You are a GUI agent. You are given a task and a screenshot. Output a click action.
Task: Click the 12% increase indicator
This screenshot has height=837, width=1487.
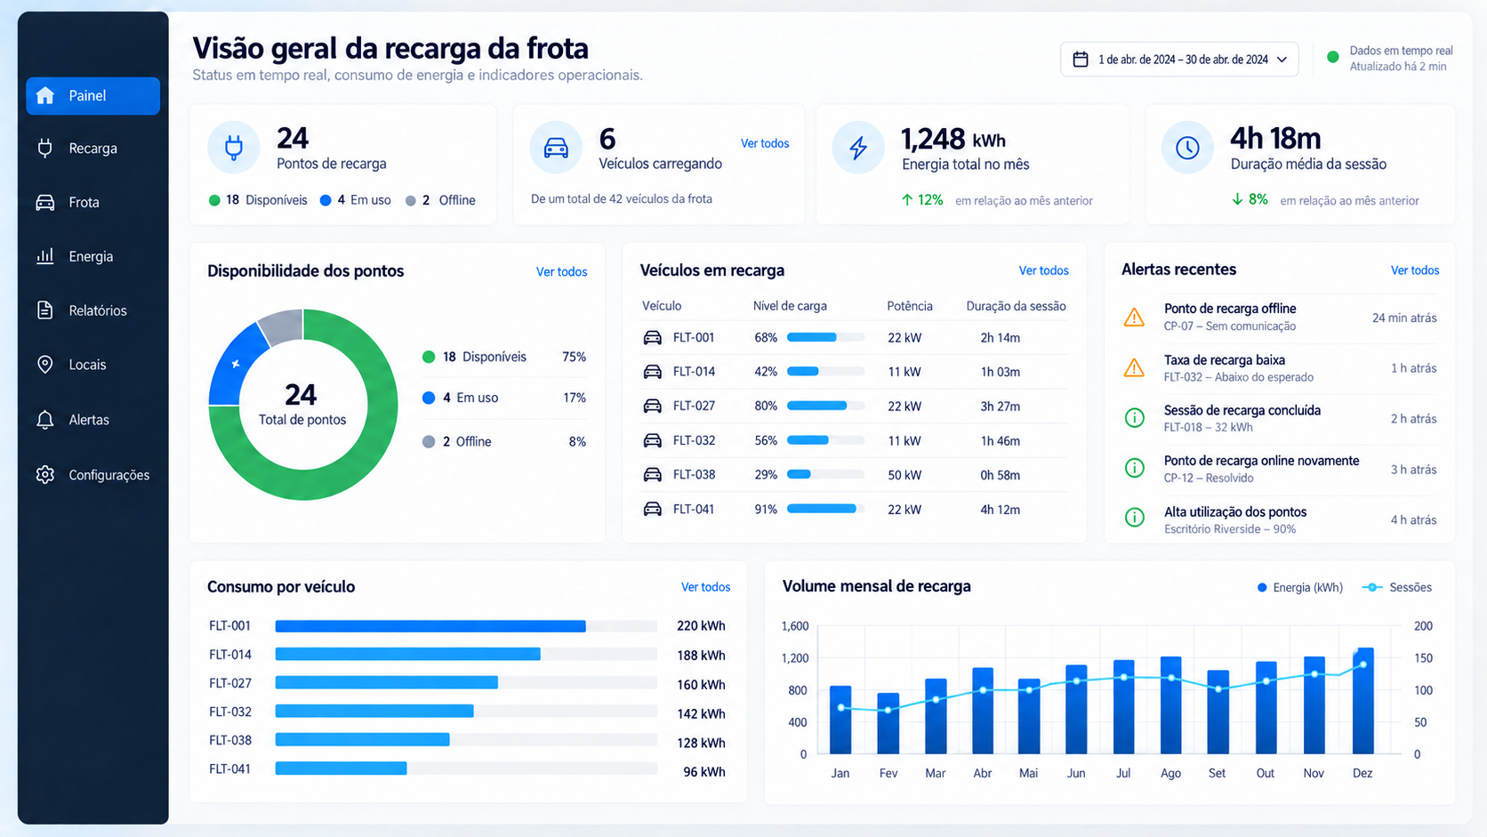(922, 200)
